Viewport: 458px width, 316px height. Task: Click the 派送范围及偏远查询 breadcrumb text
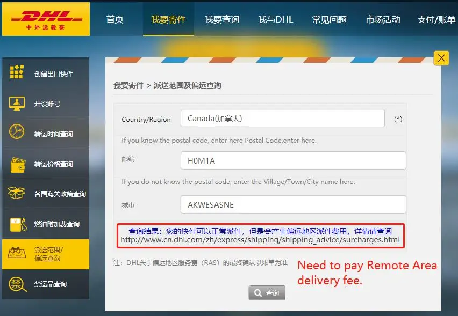(x=187, y=85)
